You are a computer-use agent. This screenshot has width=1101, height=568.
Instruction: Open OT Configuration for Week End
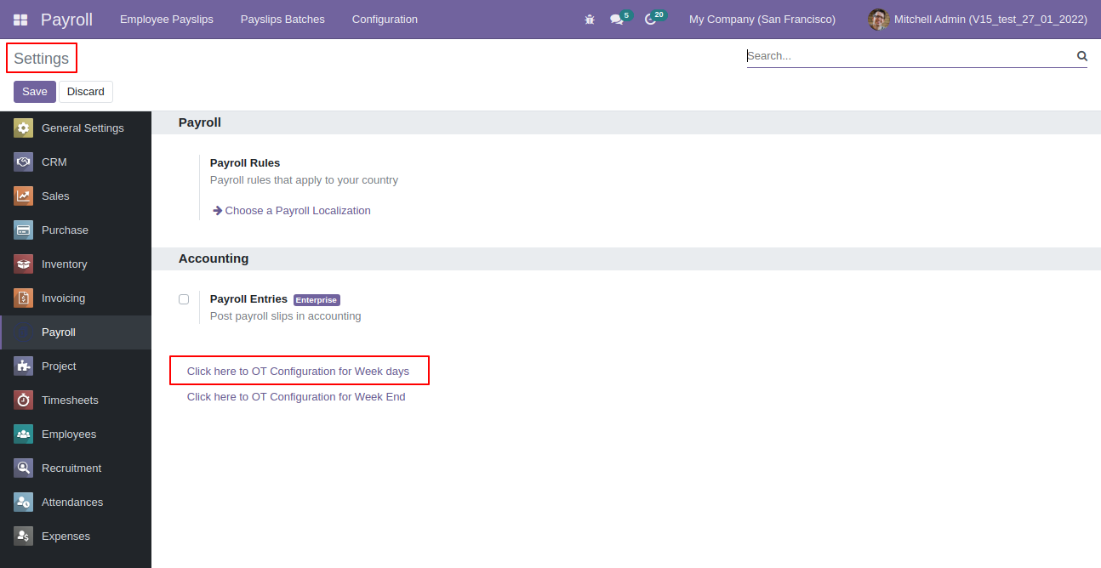(296, 397)
